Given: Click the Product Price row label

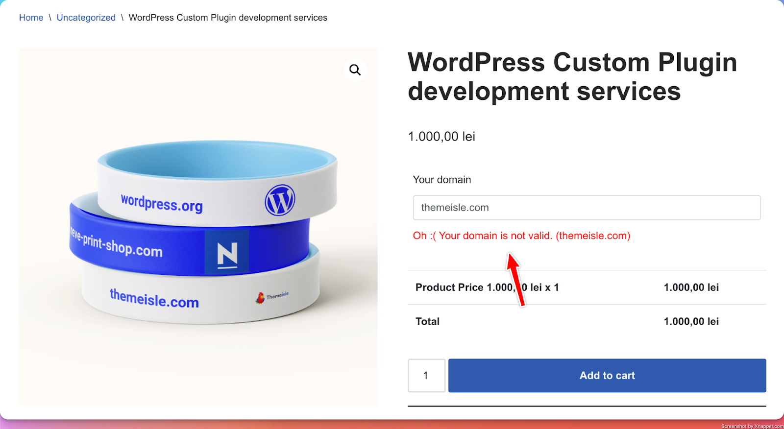Looking at the screenshot, I should [487, 287].
